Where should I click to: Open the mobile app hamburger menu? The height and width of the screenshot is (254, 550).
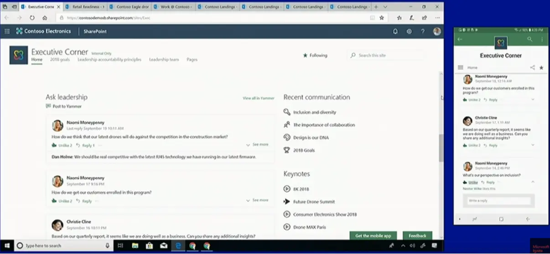coord(460,67)
